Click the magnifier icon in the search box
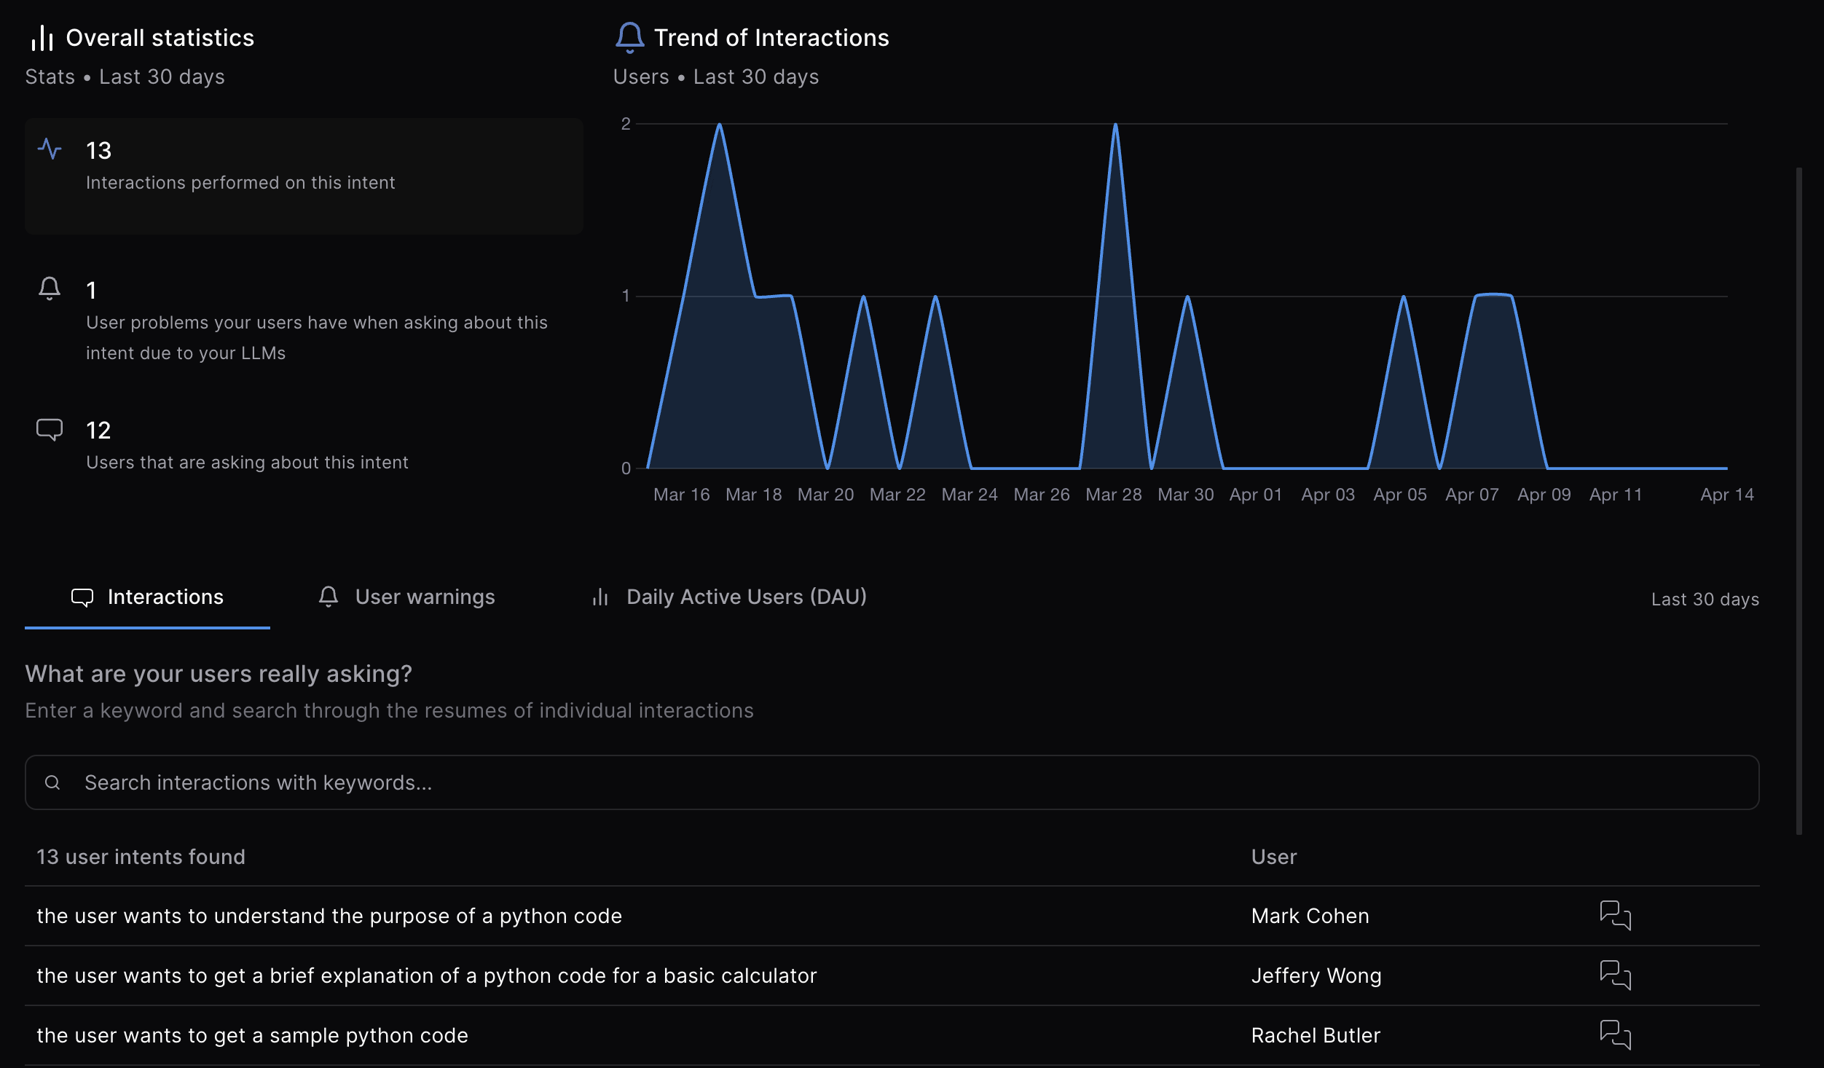 (x=52, y=782)
